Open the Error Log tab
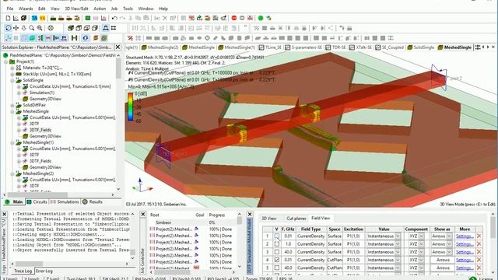The image size is (498, 280). pyautogui.click(x=44, y=271)
